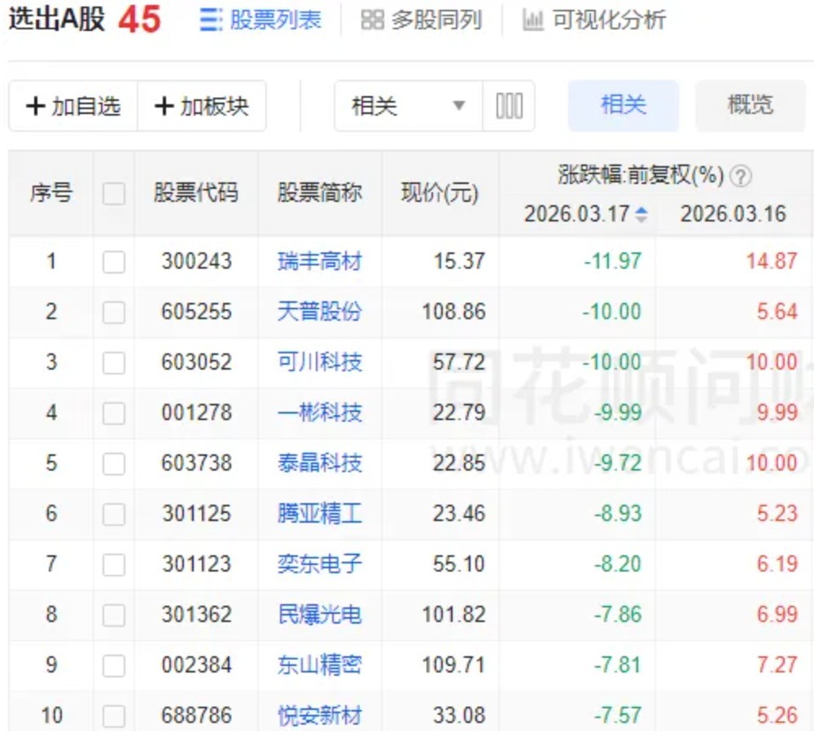Click the help question mark next to 涨跌幅:前复权(%)
Viewport: 814px width, 736px height.
[741, 176]
